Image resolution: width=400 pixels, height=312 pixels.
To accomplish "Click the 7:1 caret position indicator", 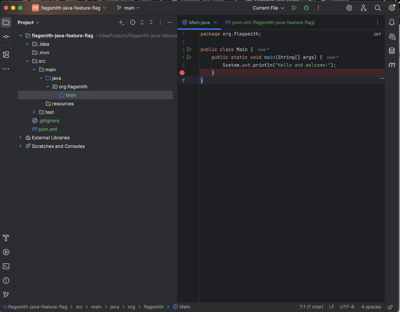I will tap(311, 307).
